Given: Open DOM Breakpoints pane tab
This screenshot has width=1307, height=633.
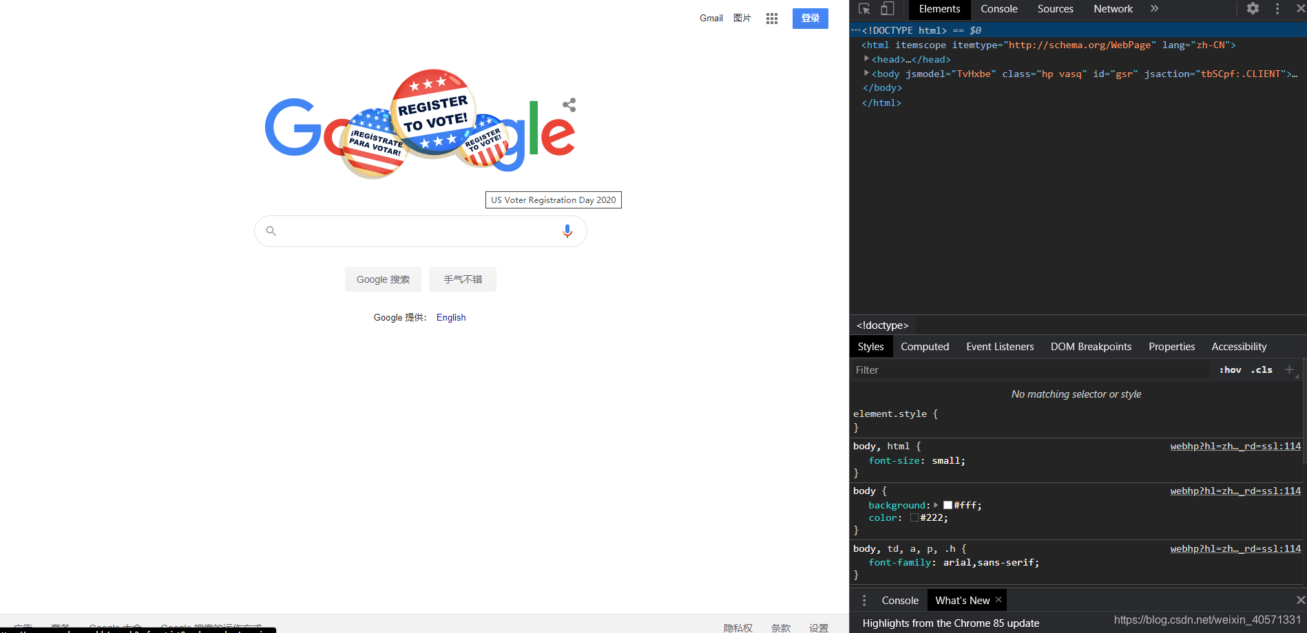Looking at the screenshot, I should 1091,347.
